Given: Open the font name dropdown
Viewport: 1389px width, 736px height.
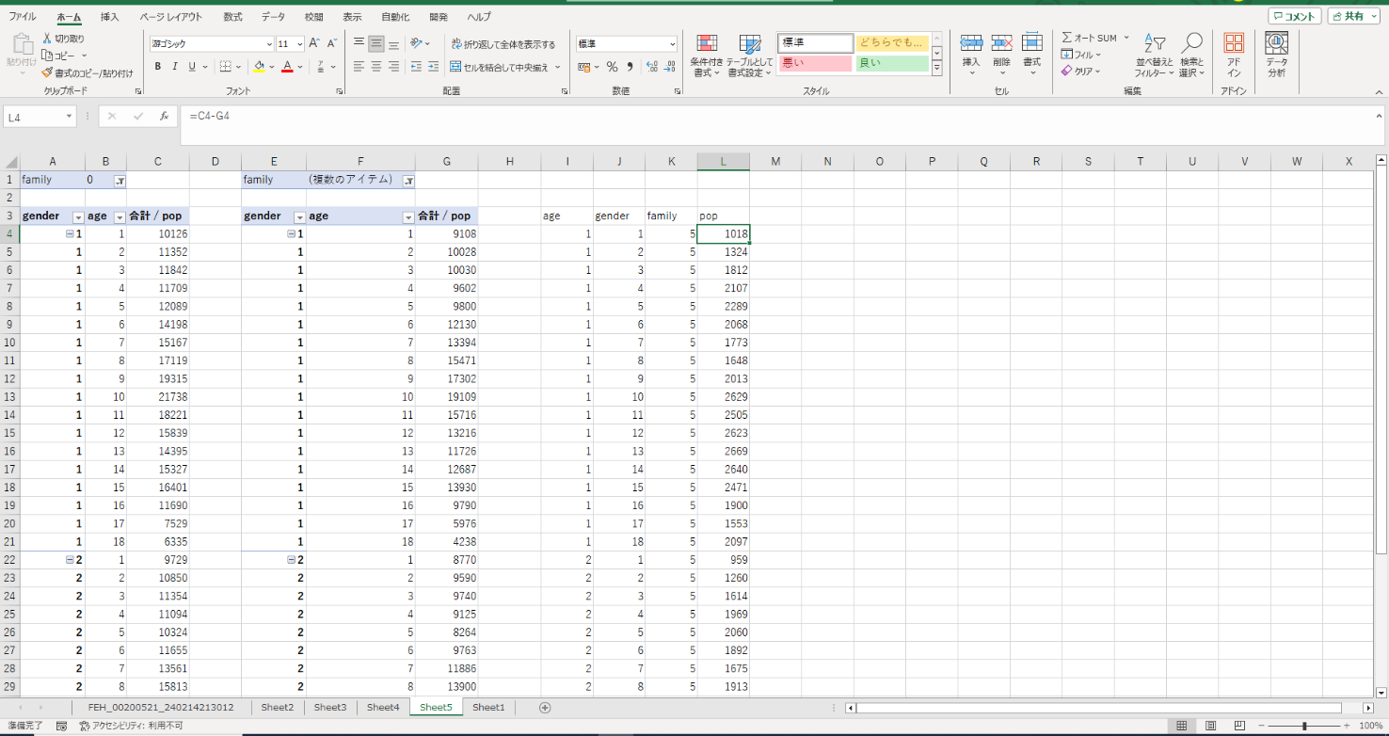Looking at the screenshot, I should coord(269,44).
